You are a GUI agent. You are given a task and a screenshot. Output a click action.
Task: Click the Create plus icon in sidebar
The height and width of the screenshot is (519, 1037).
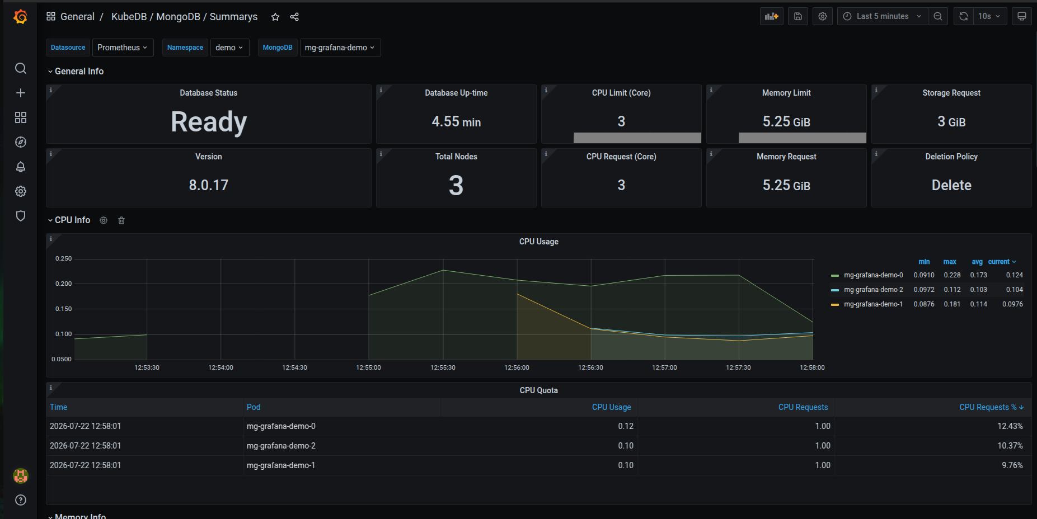21,93
